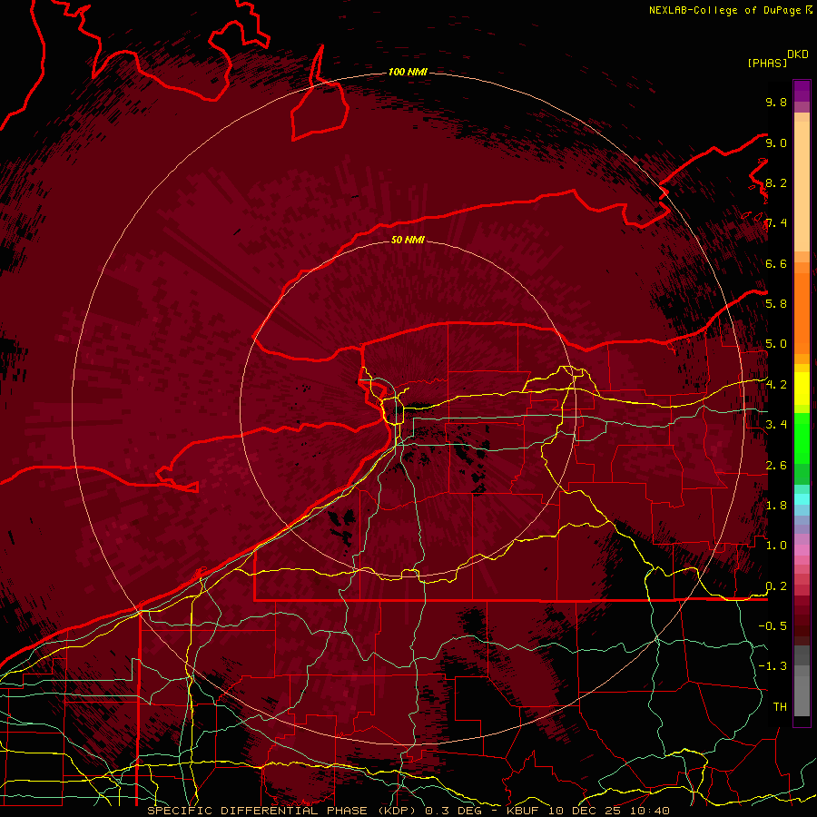Click the 8.2 legend value

click(776, 182)
